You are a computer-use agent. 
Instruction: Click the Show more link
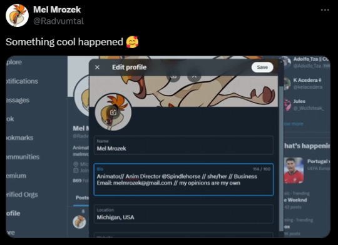tap(294, 124)
